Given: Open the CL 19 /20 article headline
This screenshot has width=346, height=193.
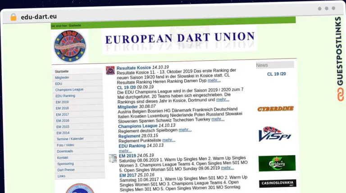Looking at the screenshot, I should click(127, 87).
